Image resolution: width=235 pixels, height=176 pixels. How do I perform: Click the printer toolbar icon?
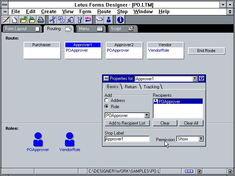click(x=41, y=20)
